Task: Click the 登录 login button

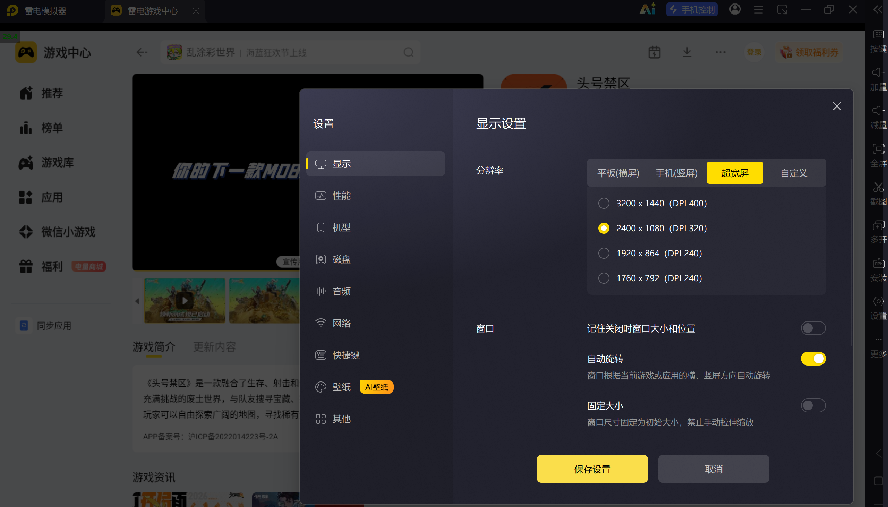Action: pos(754,52)
